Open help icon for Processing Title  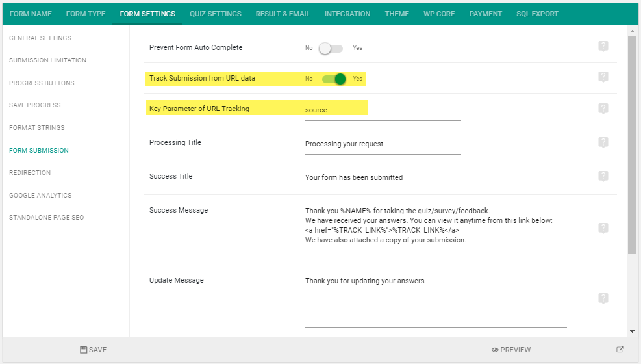pos(603,142)
